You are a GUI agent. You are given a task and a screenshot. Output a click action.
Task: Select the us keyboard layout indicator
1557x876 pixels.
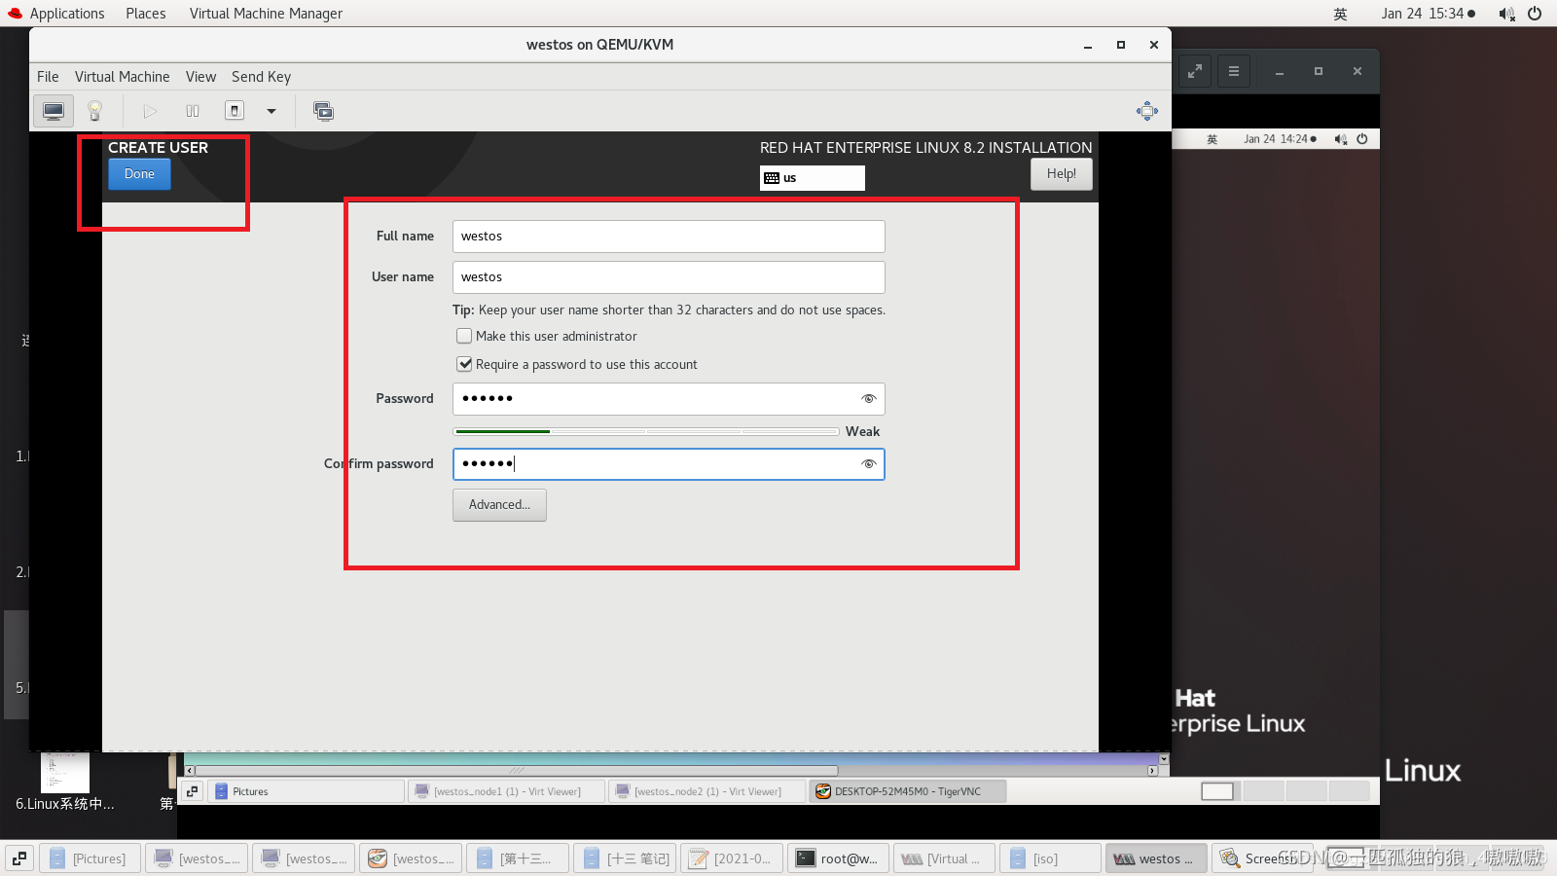[x=812, y=178]
